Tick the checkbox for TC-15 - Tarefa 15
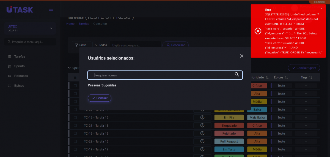330x157 pixels. click(x=75, y=118)
